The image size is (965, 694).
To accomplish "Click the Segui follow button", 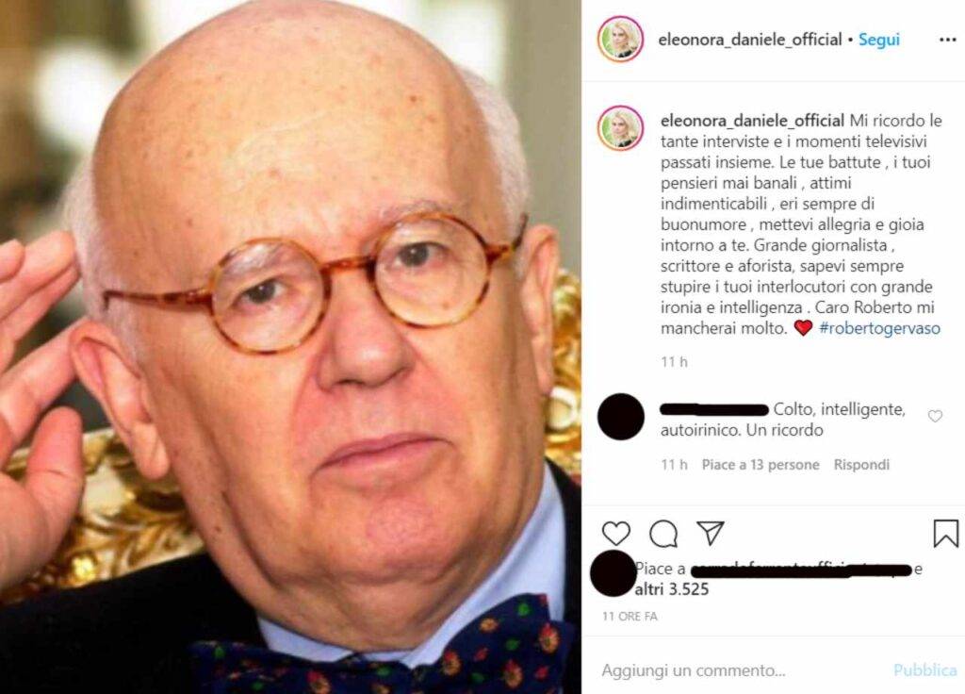I will 879,40.
